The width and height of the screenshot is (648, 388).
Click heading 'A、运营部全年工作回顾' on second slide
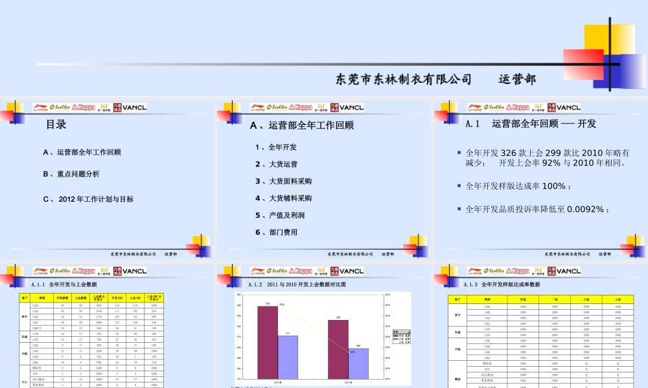[x=302, y=125]
